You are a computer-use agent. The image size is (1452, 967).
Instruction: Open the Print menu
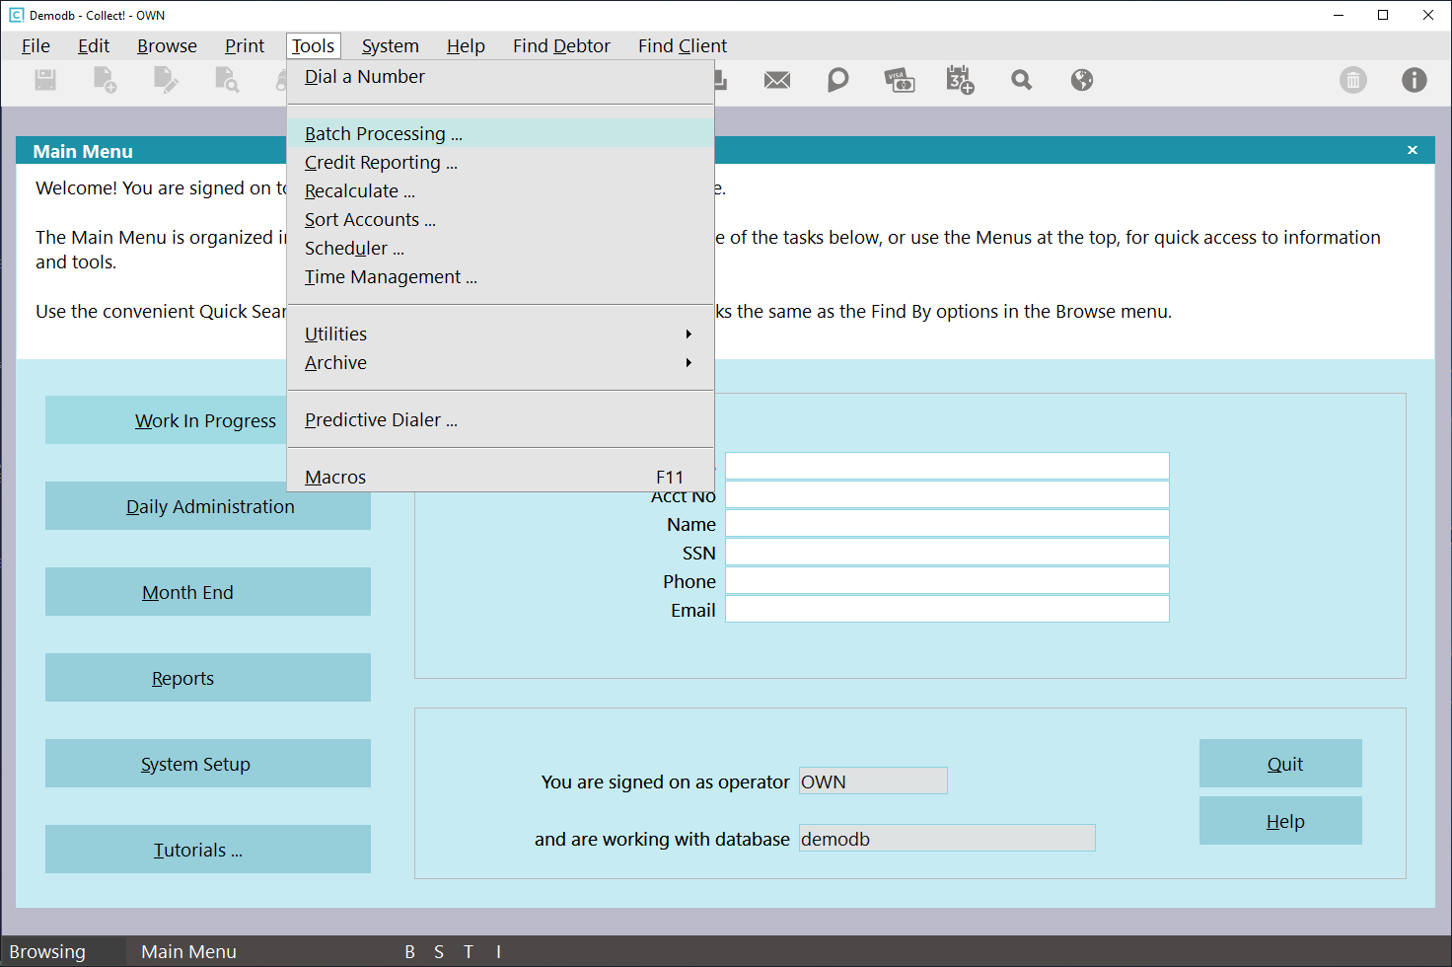pos(245,46)
